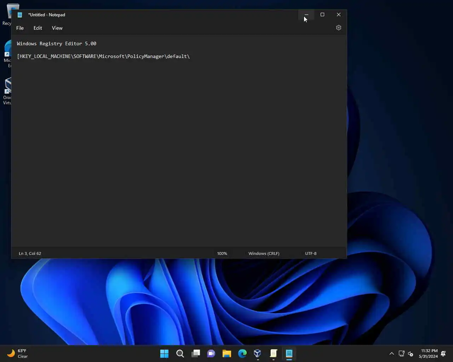Click the volume icon in system tray
The image size is (453, 362).
[x=411, y=354]
